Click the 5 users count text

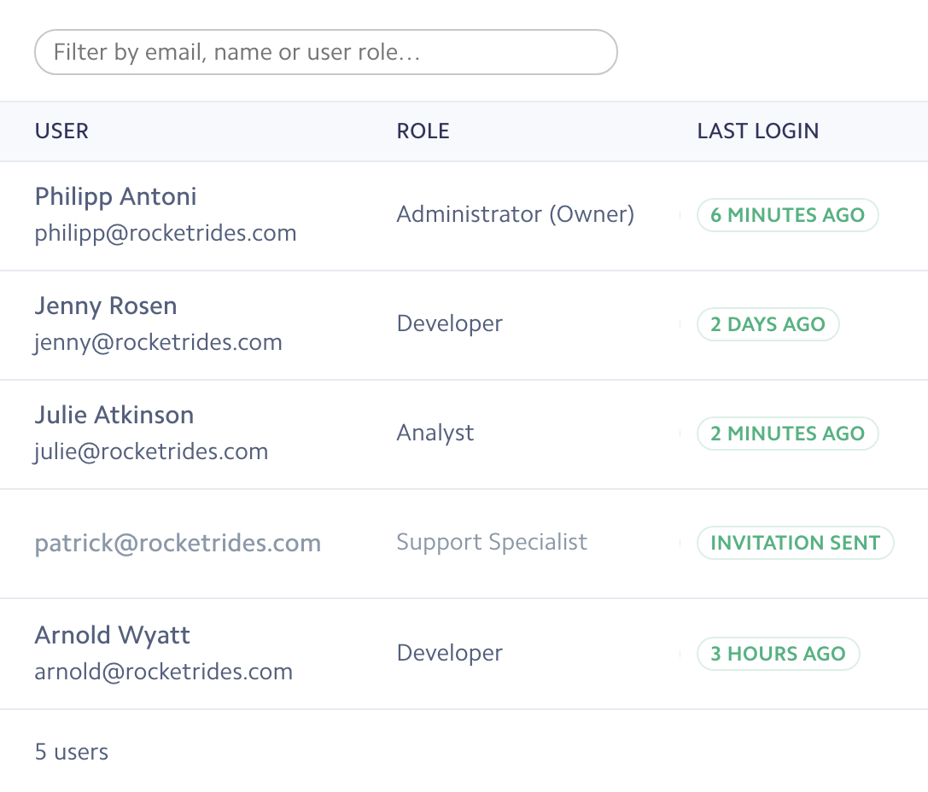tap(72, 753)
